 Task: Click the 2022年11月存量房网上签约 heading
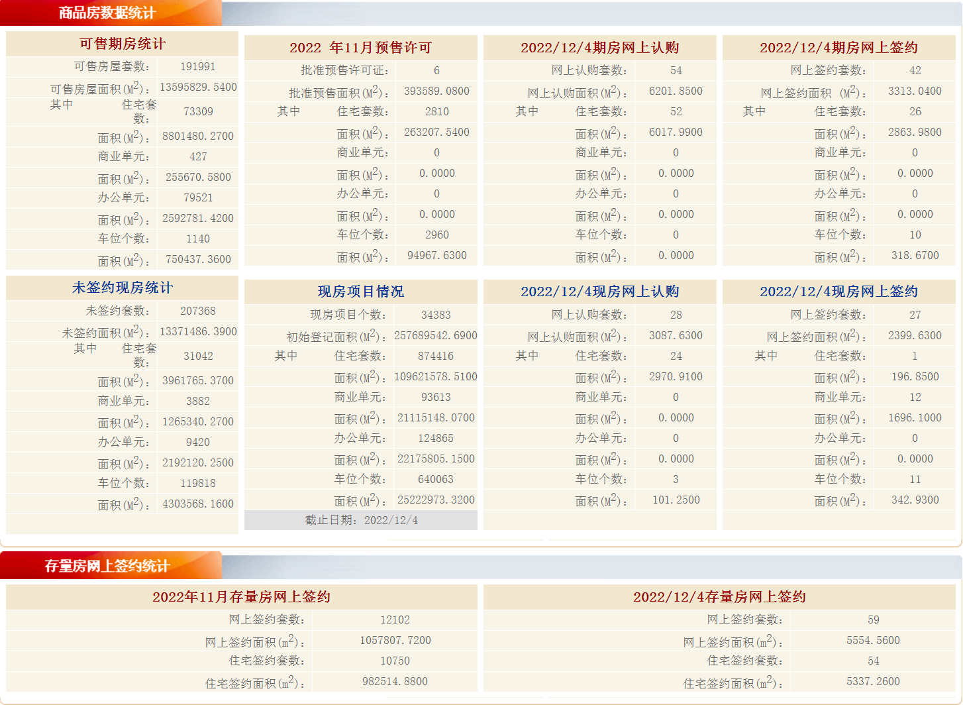click(242, 597)
